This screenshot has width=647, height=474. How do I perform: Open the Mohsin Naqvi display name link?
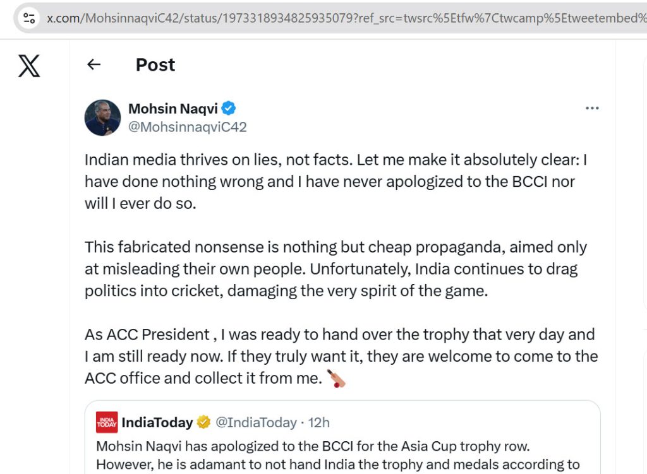[173, 109]
